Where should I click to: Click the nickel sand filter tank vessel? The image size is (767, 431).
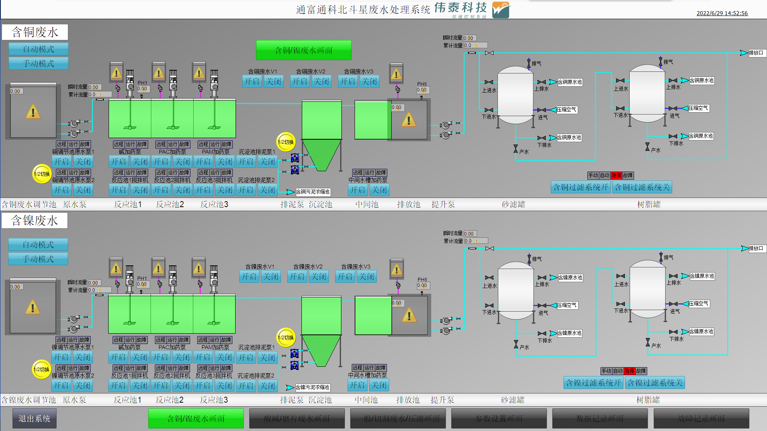(x=515, y=291)
